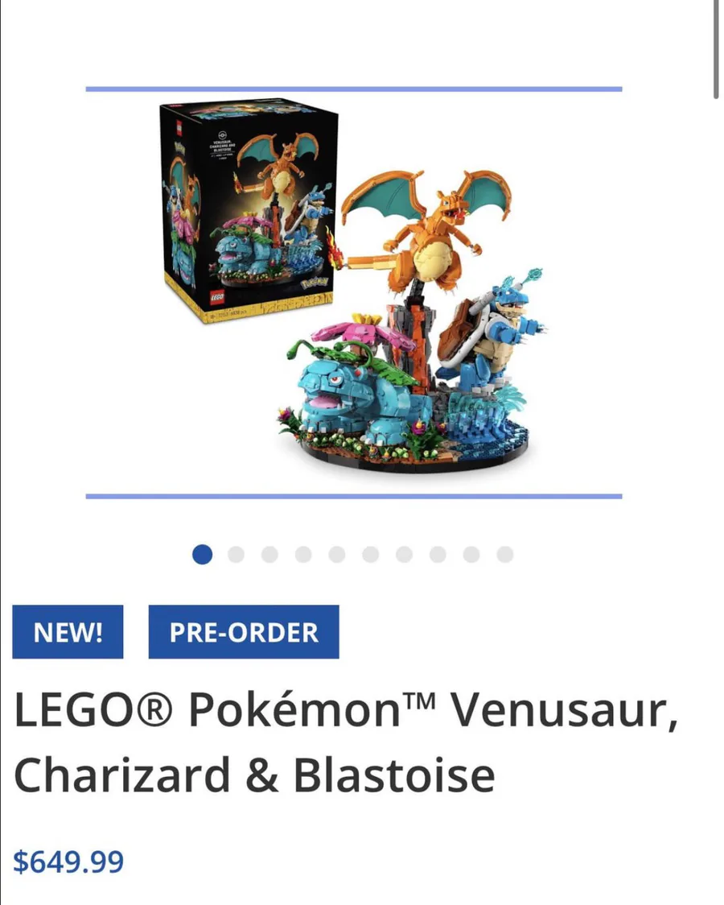
Task: Open the sixth carousel image dot
Action: point(371,555)
